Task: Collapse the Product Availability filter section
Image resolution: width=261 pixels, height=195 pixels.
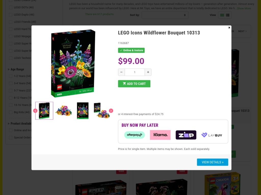Action: (x=19, y=124)
